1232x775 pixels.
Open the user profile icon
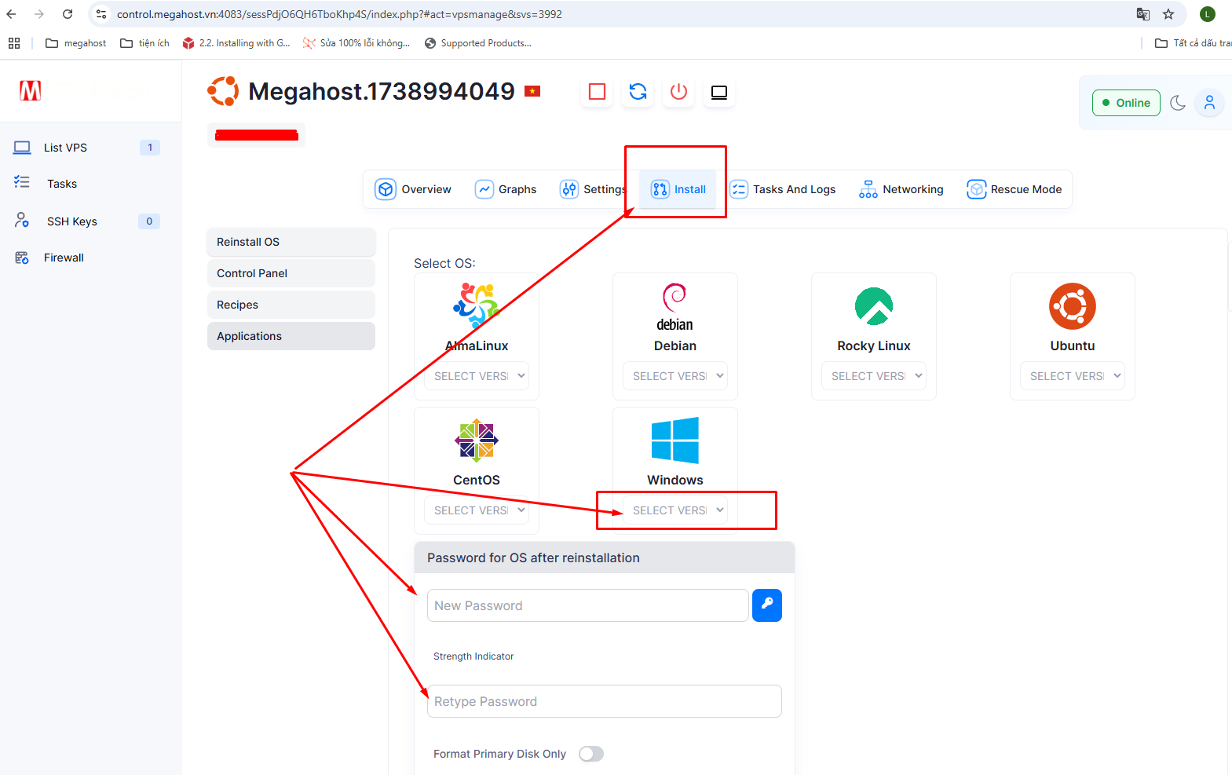(x=1209, y=103)
